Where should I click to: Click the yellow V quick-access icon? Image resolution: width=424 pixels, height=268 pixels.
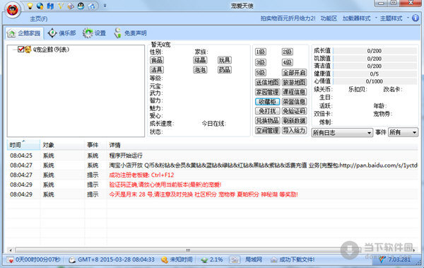[60, 6]
